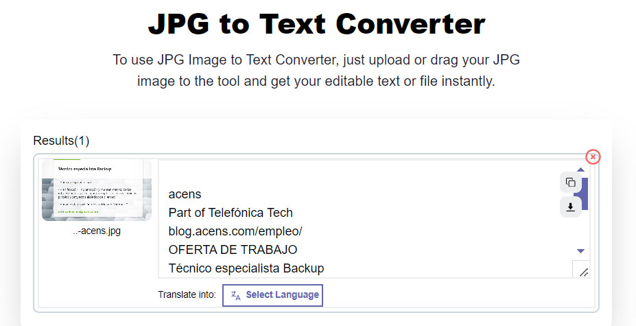Open the uploaded acens.jpg thumbnail preview
This screenshot has height=326, width=636.
click(97, 190)
